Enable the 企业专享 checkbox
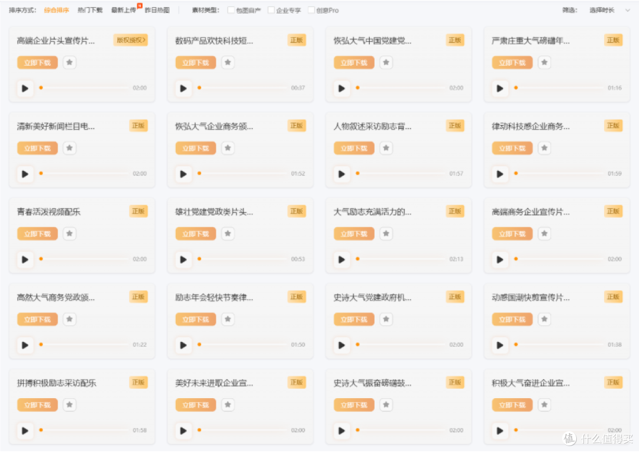The width and height of the screenshot is (639, 452). pos(271,10)
